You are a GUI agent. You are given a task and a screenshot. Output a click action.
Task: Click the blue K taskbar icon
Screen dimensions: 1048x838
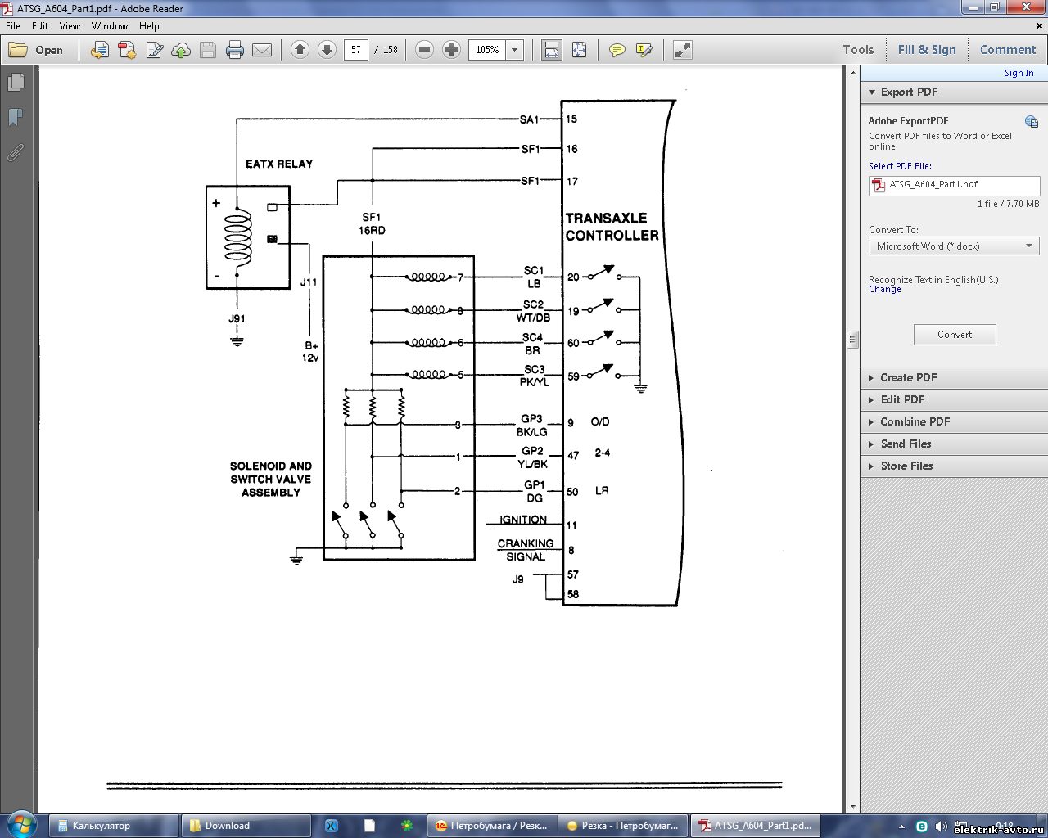tap(332, 826)
